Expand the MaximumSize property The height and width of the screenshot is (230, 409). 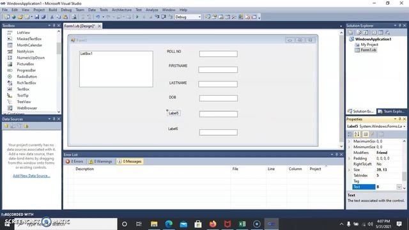[350, 141]
